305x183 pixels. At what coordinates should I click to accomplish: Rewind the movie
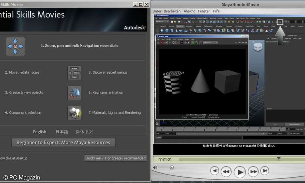(226, 172)
